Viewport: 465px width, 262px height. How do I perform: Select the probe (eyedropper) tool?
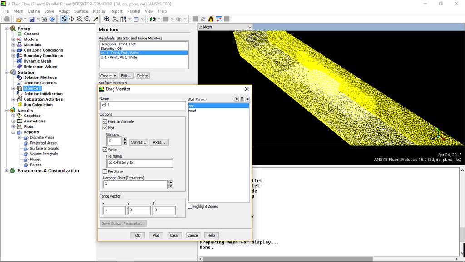(95, 19)
